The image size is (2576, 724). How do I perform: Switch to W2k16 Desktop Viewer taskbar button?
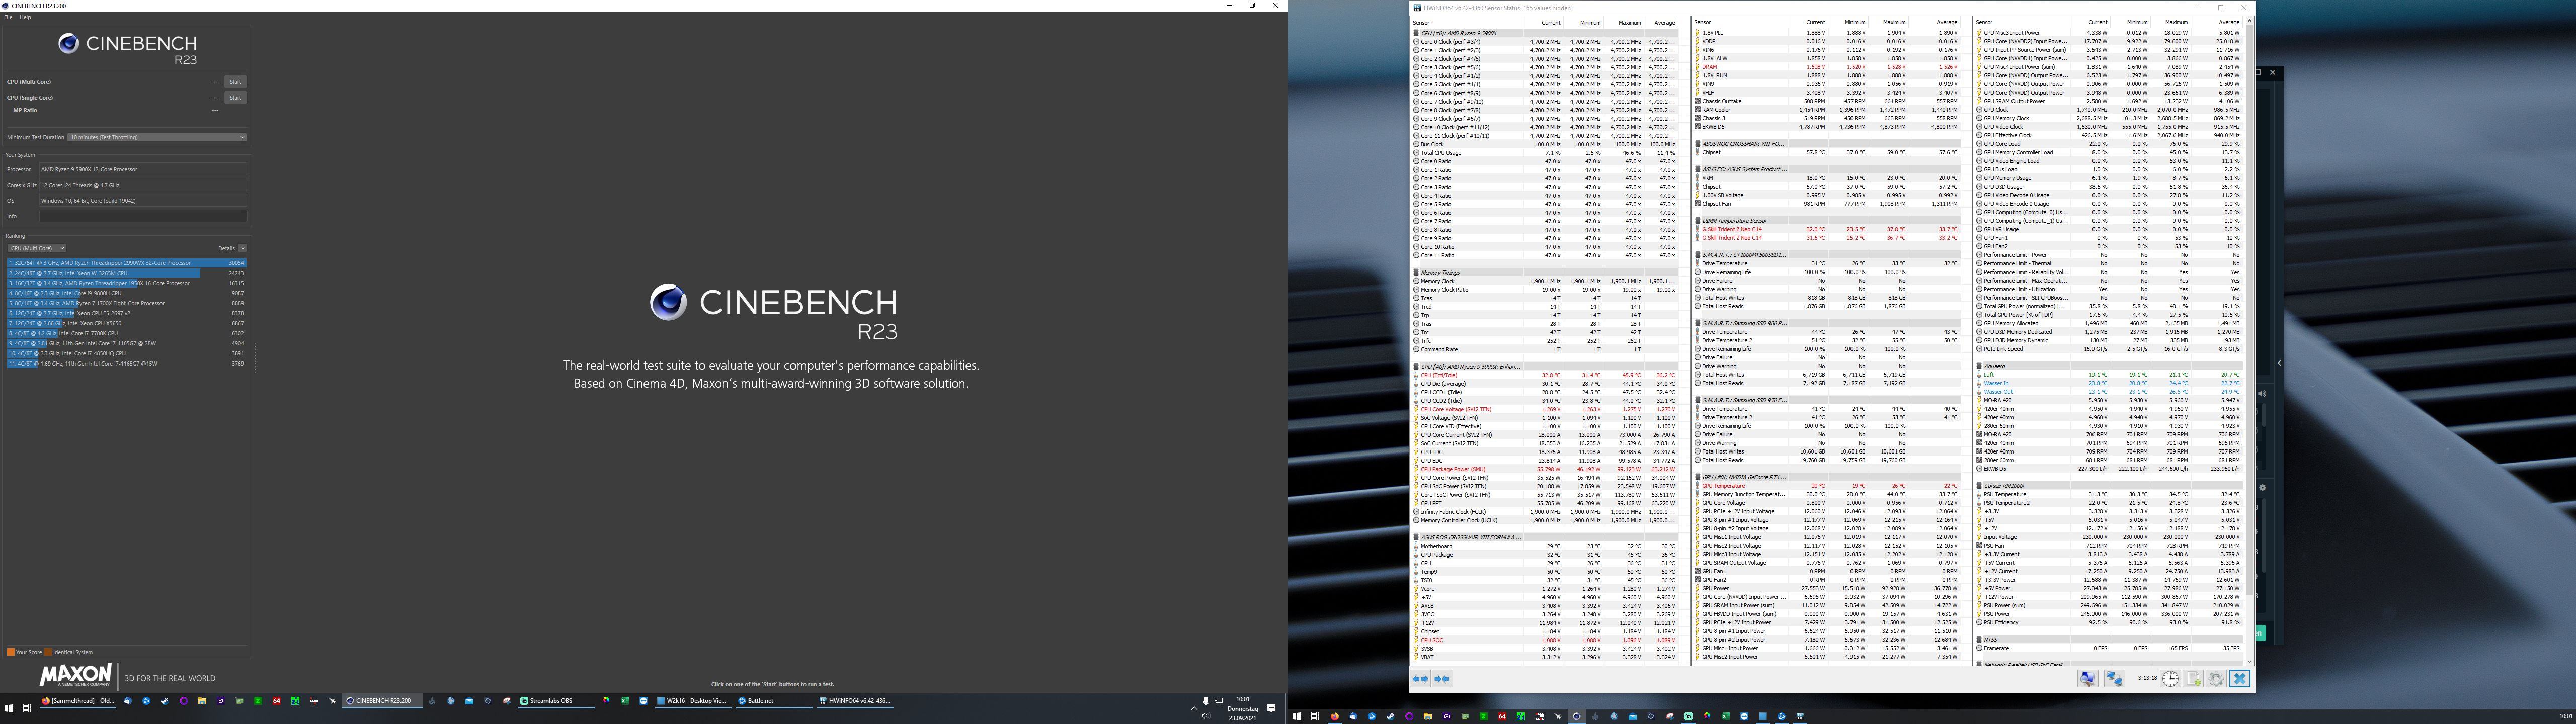[694, 701]
